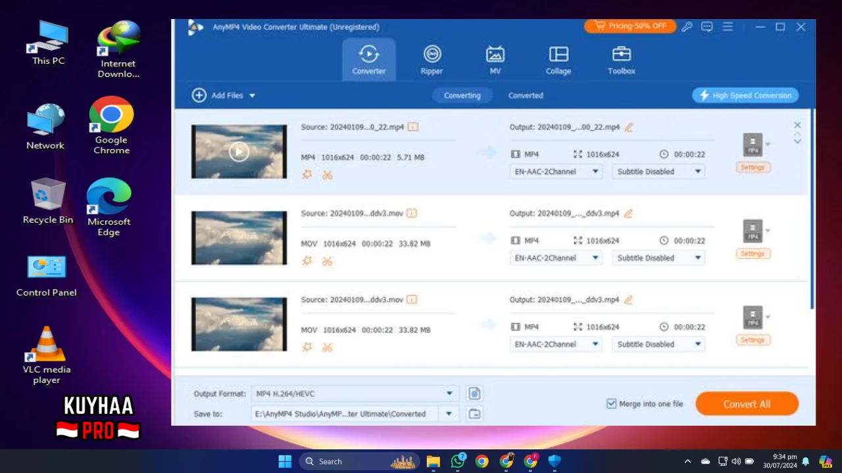Image resolution: width=842 pixels, height=473 pixels.
Task: Open the MV tab
Action: (495, 60)
